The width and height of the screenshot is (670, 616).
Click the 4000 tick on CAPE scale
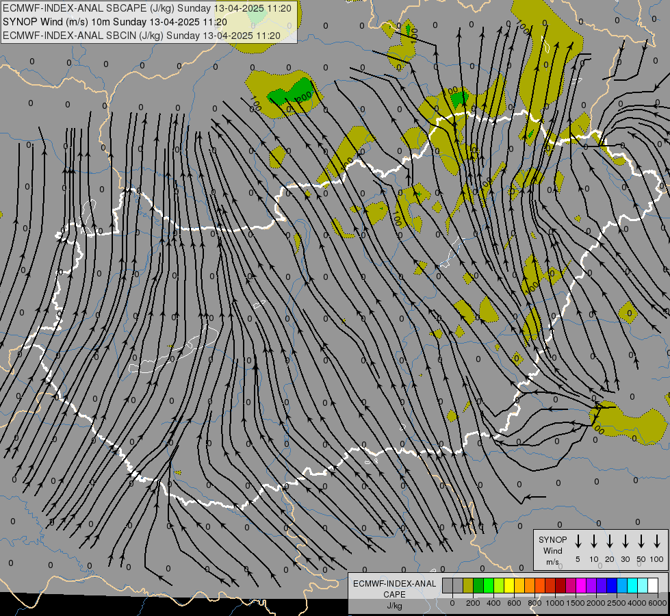(637, 603)
